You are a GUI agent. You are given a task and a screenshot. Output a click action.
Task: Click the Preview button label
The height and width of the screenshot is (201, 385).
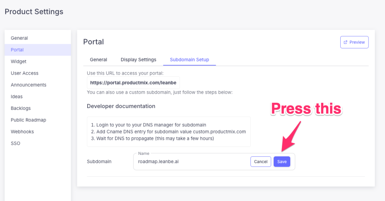(357, 42)
